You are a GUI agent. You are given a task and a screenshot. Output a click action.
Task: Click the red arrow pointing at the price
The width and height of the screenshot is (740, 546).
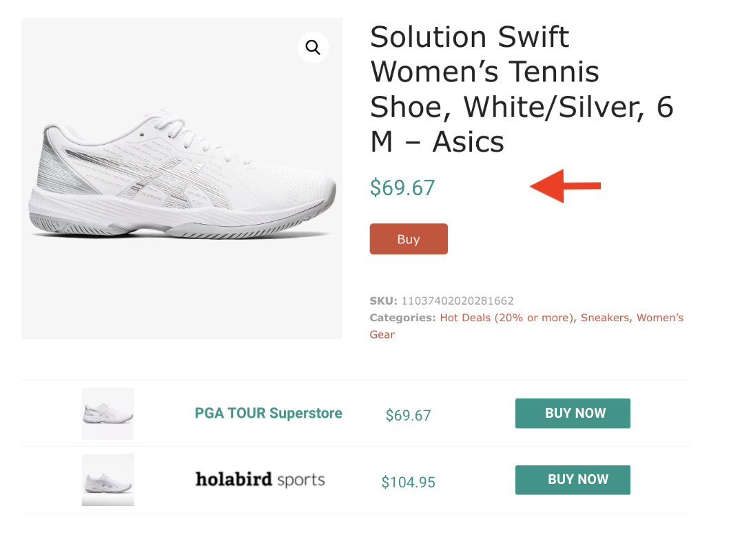pos(565,186)
